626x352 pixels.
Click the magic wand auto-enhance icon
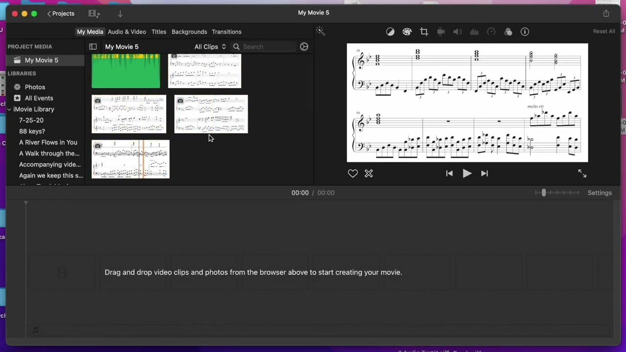pos(320,31)
